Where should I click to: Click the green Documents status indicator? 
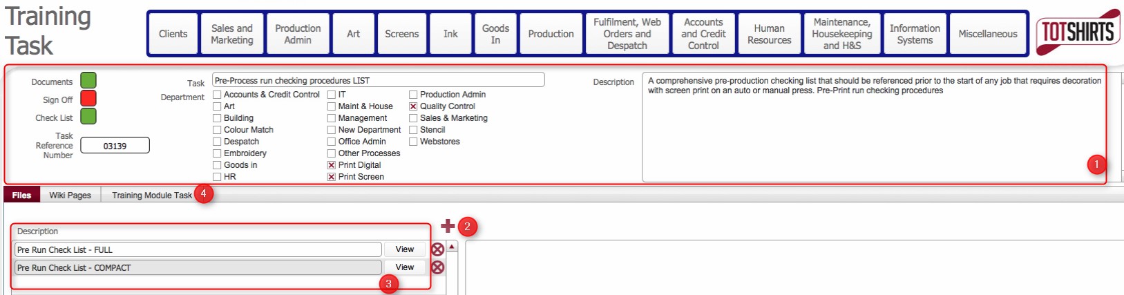(88, 81)
